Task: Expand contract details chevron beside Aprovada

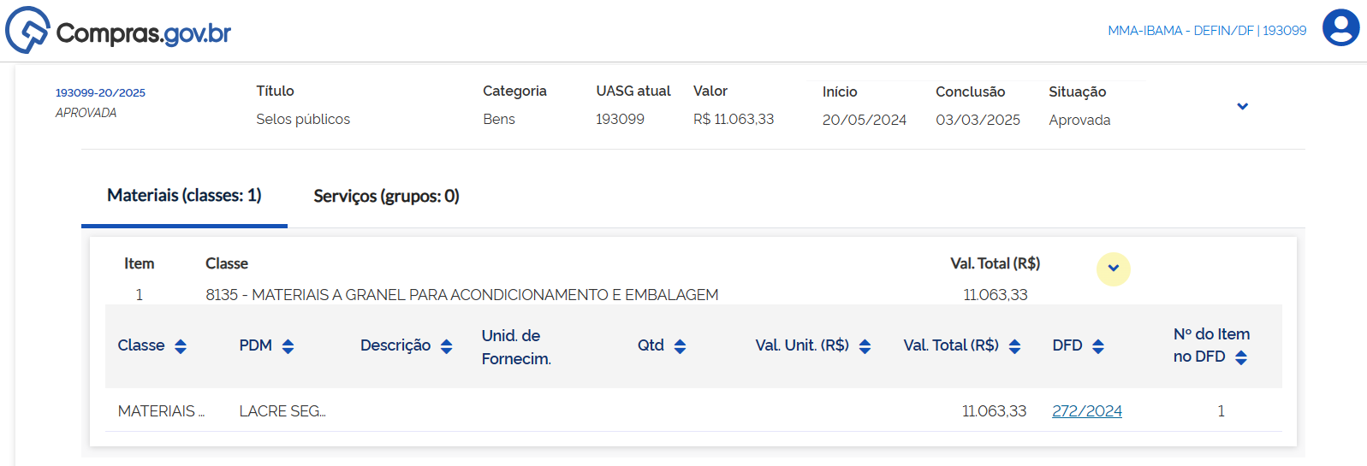Action: coord(1242,107)
